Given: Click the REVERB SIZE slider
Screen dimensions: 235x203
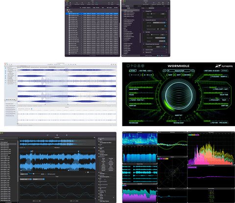Looking at the screenshot, I should coord(141,121).
